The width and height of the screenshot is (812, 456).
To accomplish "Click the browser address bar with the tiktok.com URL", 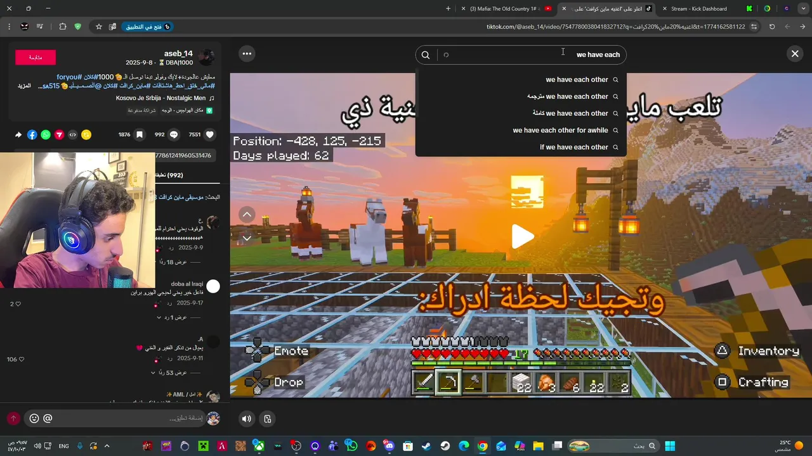I will coord(615,27).
